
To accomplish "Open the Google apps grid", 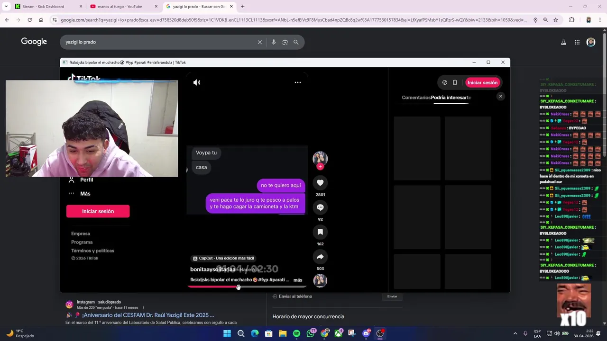I will (x=577, y=42).
